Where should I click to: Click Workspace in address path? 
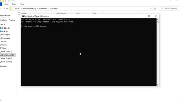click(x=43, y=9)
